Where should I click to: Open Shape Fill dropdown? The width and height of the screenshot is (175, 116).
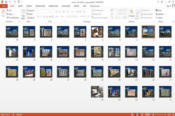(x=146, y=10)
